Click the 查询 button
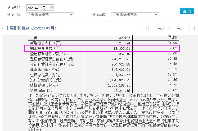The width and height of the screenshot is (198, 131). pos(187,11)
